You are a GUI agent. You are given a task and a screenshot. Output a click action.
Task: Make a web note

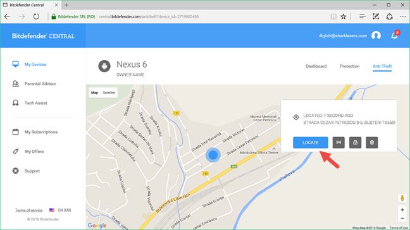pos(376,16)
